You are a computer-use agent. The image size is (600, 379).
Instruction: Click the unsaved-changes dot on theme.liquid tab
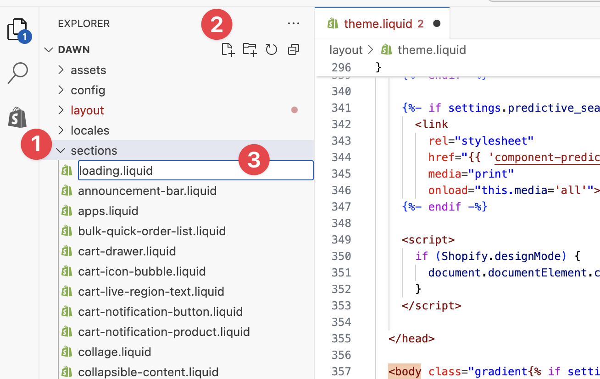tap(437, 23)
